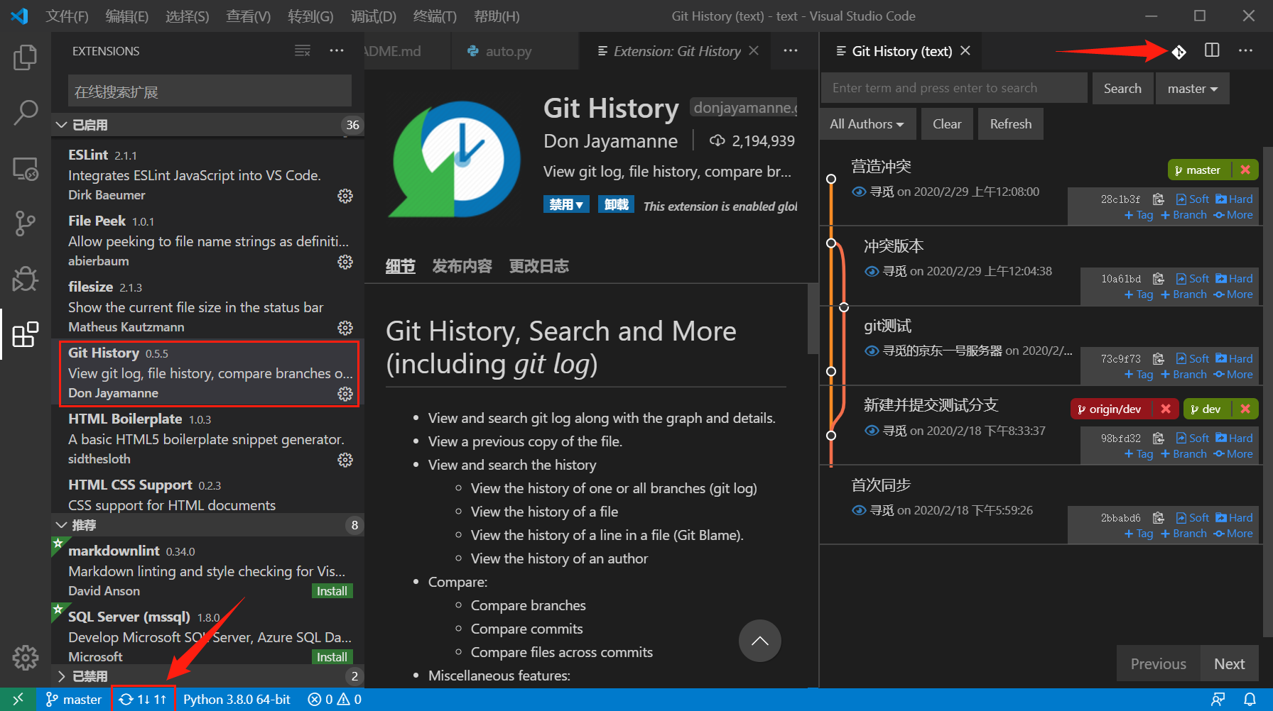1273x711 pixels.
Task: Open Git History extension manage gear
Action: (345, 394)
